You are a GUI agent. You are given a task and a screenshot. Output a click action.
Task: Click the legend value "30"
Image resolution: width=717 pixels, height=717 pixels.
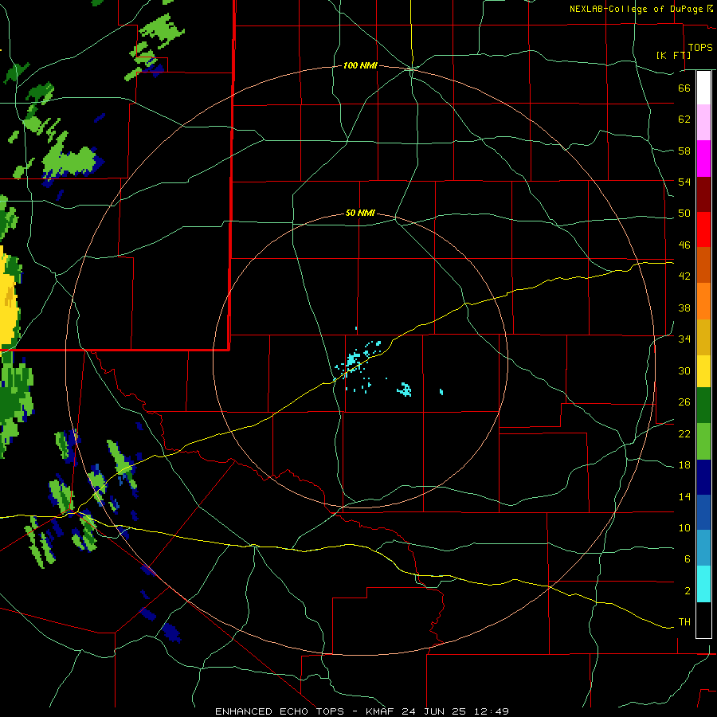684,370
